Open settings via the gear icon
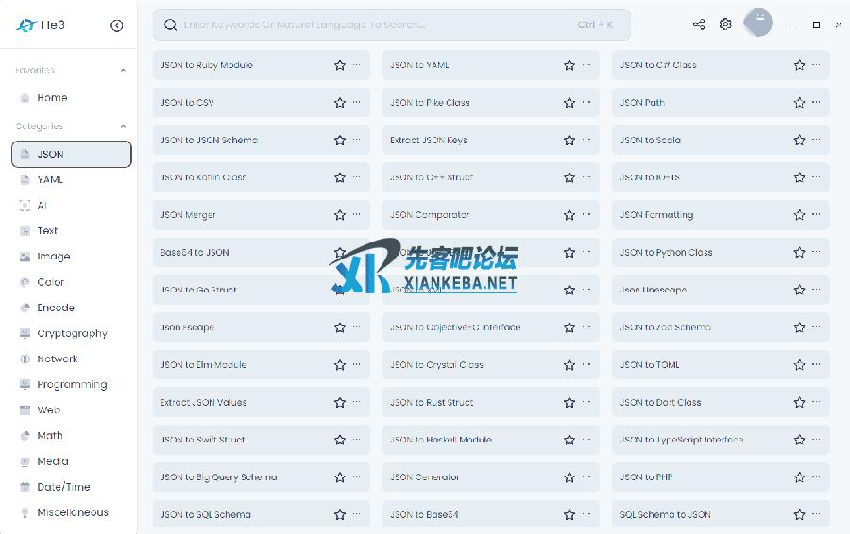This screenshot has width=850, height=534. [725, 25]
